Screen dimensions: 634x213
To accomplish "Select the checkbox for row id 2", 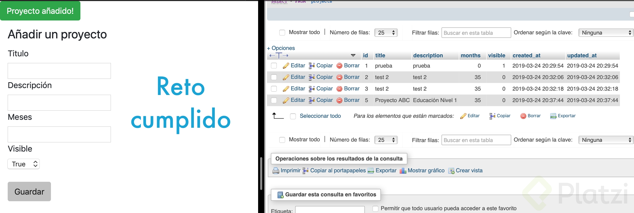I will [x=274, y=77].
